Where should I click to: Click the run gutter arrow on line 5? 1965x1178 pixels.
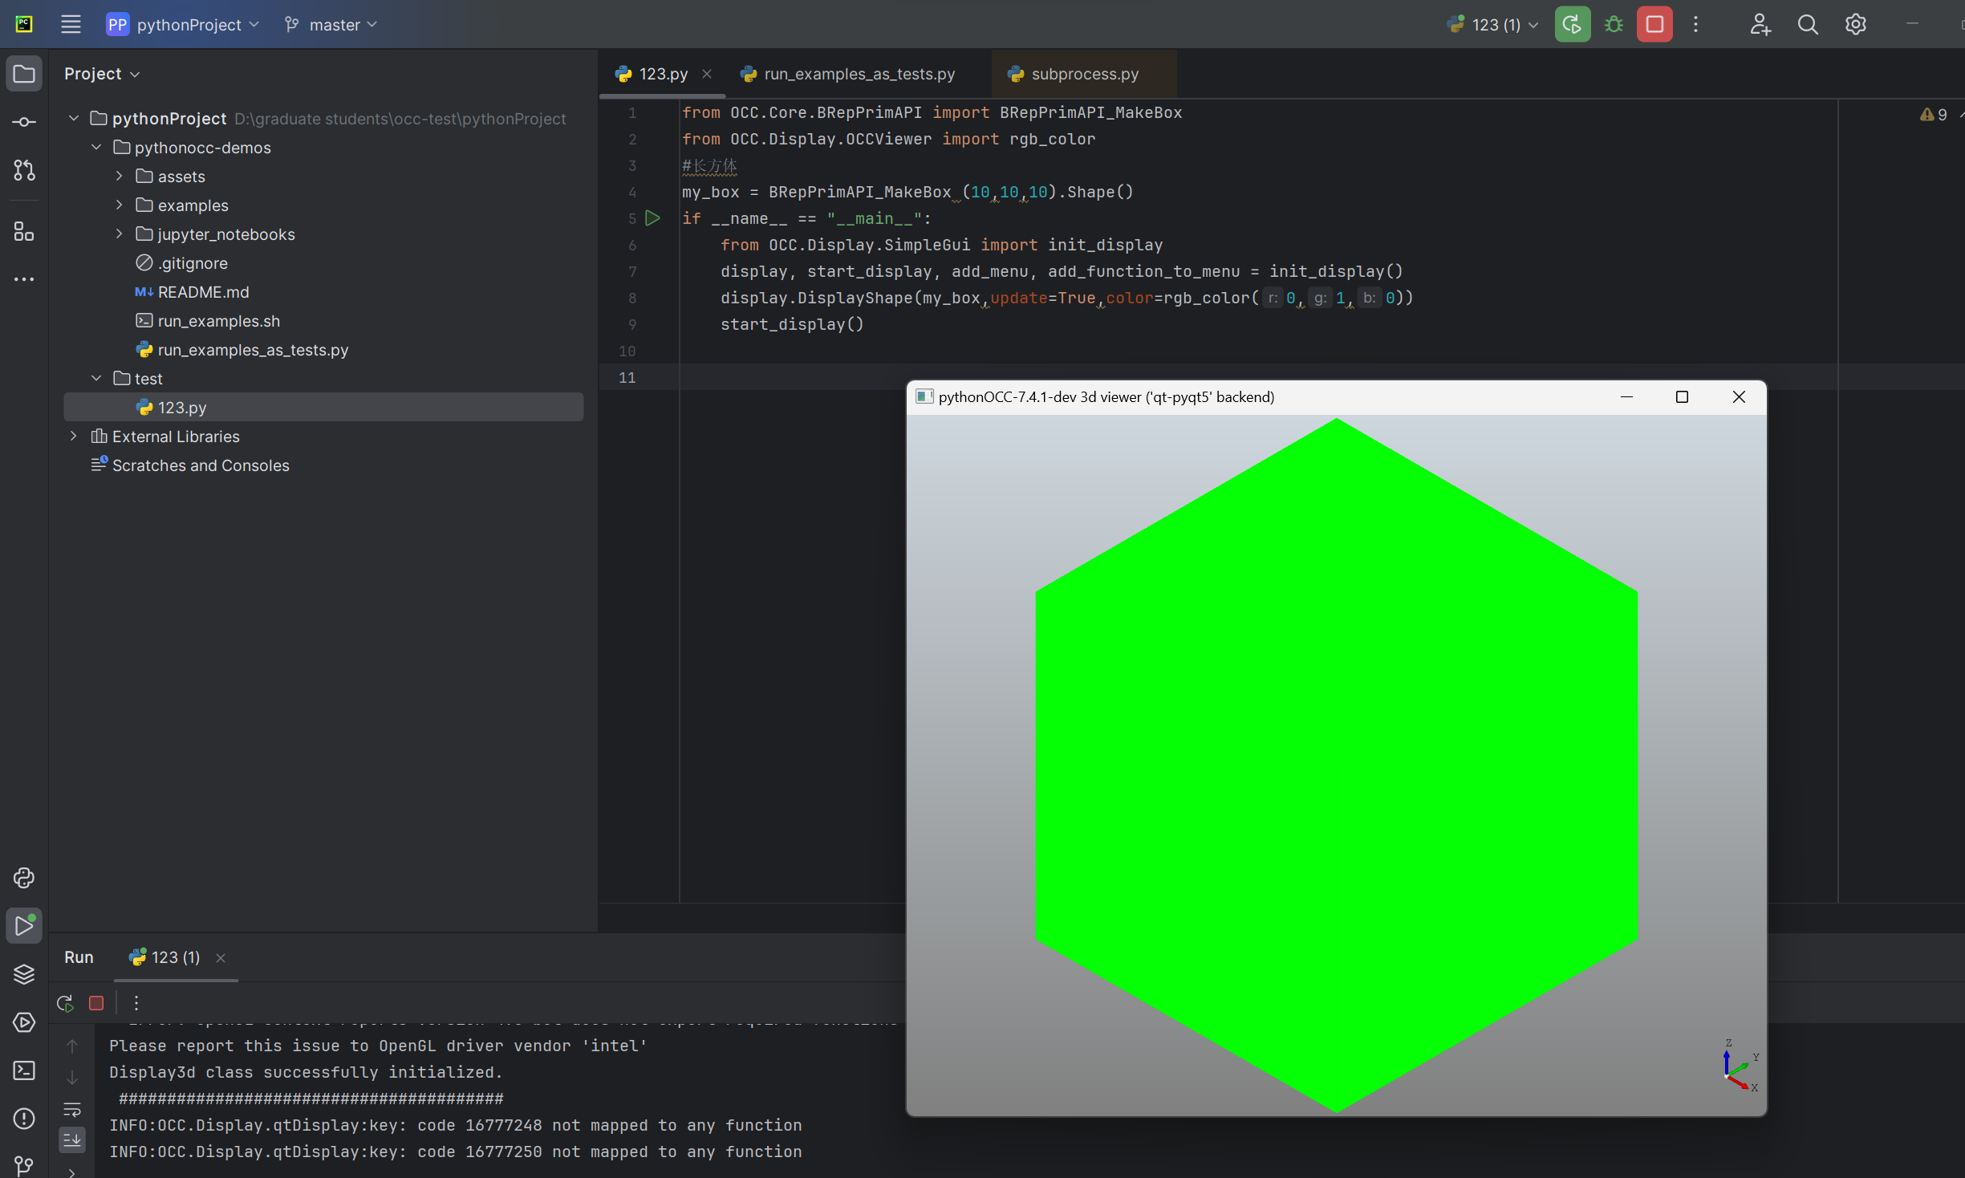[x=652, y=218]
